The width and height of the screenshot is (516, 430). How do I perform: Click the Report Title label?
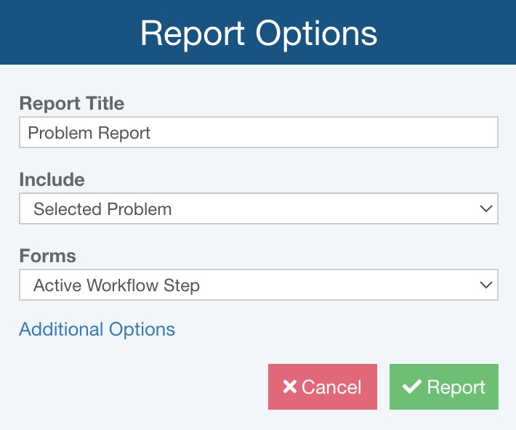tap(72, 103)
